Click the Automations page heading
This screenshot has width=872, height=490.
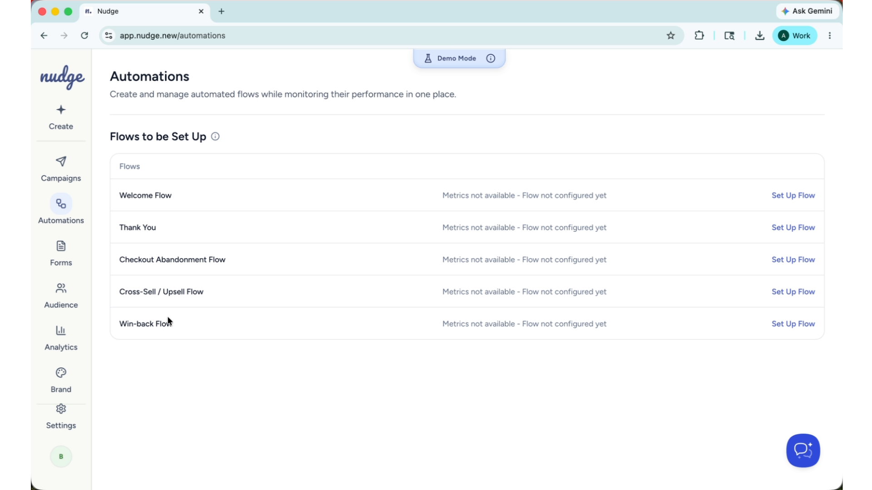(x=149, y=76)
